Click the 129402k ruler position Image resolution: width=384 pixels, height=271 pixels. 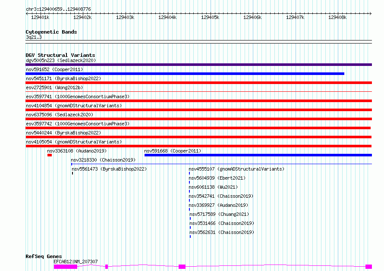tap(82, 17)
